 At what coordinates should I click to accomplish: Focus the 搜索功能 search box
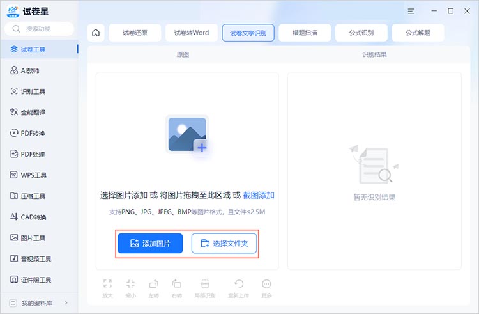point(39,29)
